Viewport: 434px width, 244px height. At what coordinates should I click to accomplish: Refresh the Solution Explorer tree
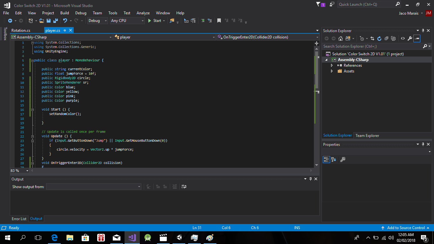(379, 38)
